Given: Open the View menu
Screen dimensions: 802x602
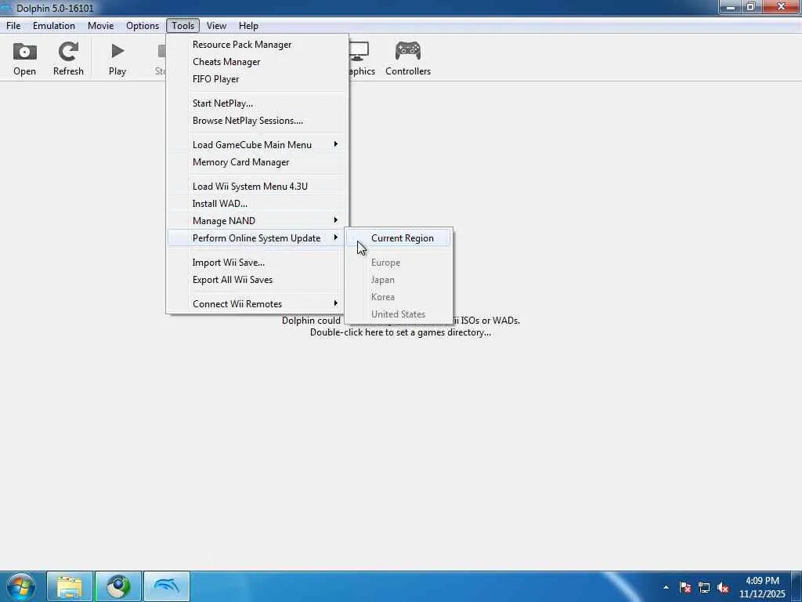Looking at the screenshot, I should (x=216, y=26).
